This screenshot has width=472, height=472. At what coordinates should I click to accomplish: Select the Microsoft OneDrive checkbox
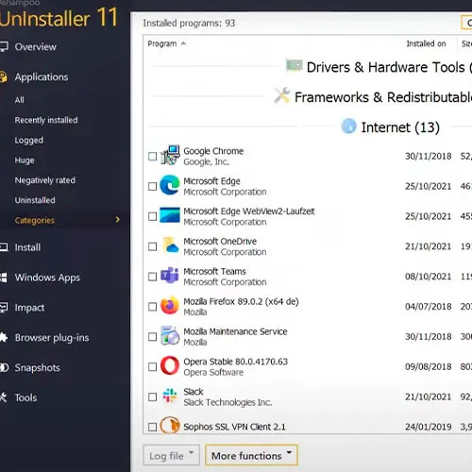152,246
